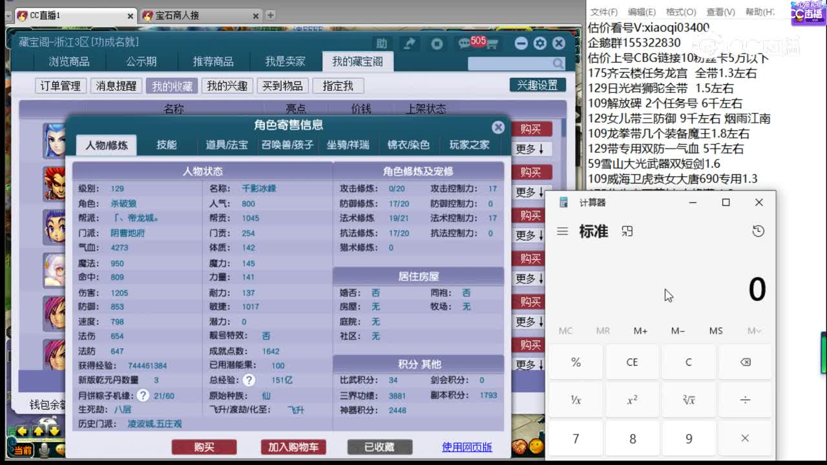827x465 pixels.
Task: Switch to the 技能 tab in 角色寄售信息
Action: pos(167,145)
